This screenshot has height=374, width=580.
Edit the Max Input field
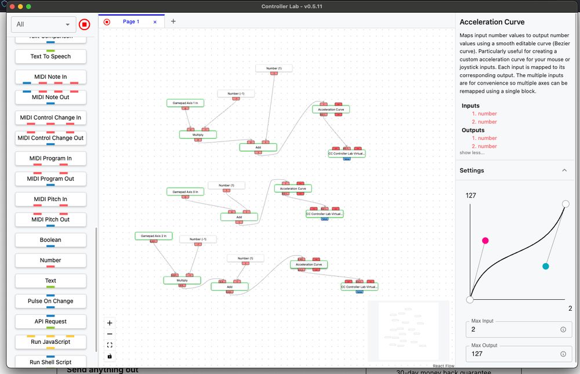pyautogui.click(x=519, y=329)
